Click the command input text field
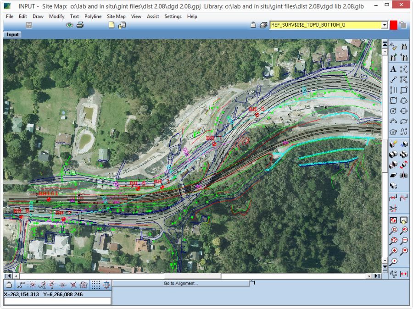 click(57, 301)
